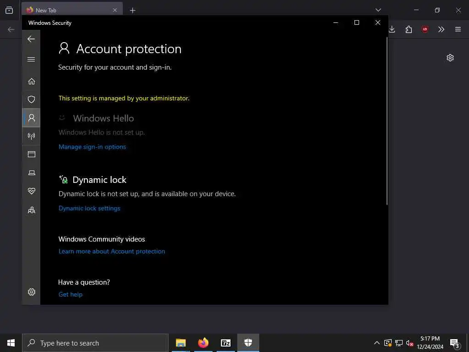Click the uBlock Origin toolbar icon
Viewport: 469px width, 352px height.
coord(425,29)
